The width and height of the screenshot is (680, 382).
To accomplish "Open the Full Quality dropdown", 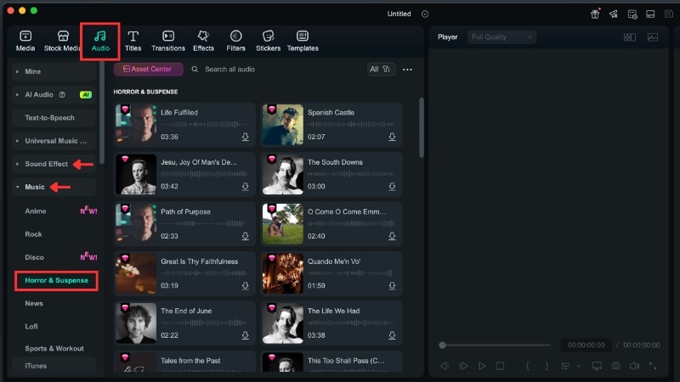I will [501, 37].
